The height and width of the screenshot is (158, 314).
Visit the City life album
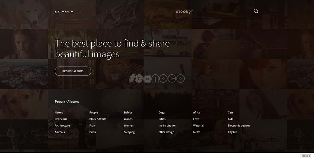232,132
